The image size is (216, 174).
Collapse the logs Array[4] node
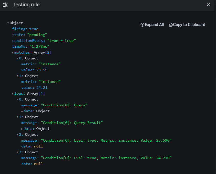(13, 94)
